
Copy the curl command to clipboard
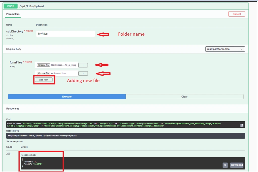click(242, 125)
